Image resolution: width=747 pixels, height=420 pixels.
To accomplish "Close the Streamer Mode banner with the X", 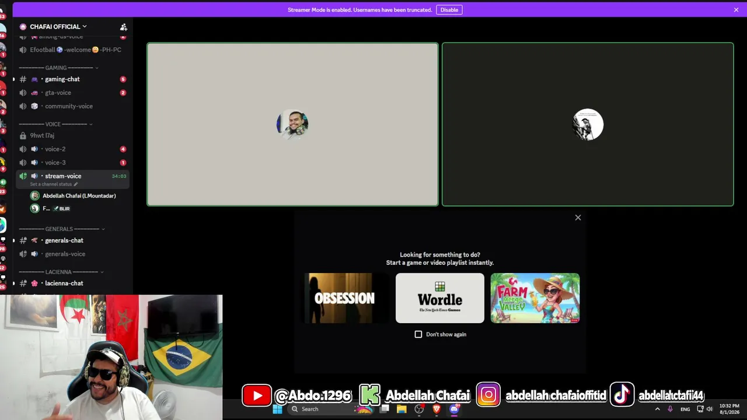I will [x=736, y=10].
